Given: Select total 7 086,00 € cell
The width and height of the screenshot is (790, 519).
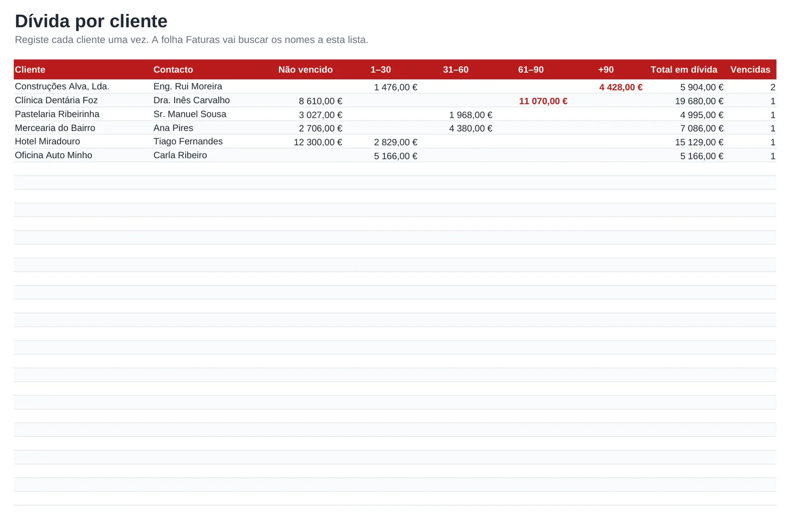Looking at the screenshot, I should pos(702,128).
